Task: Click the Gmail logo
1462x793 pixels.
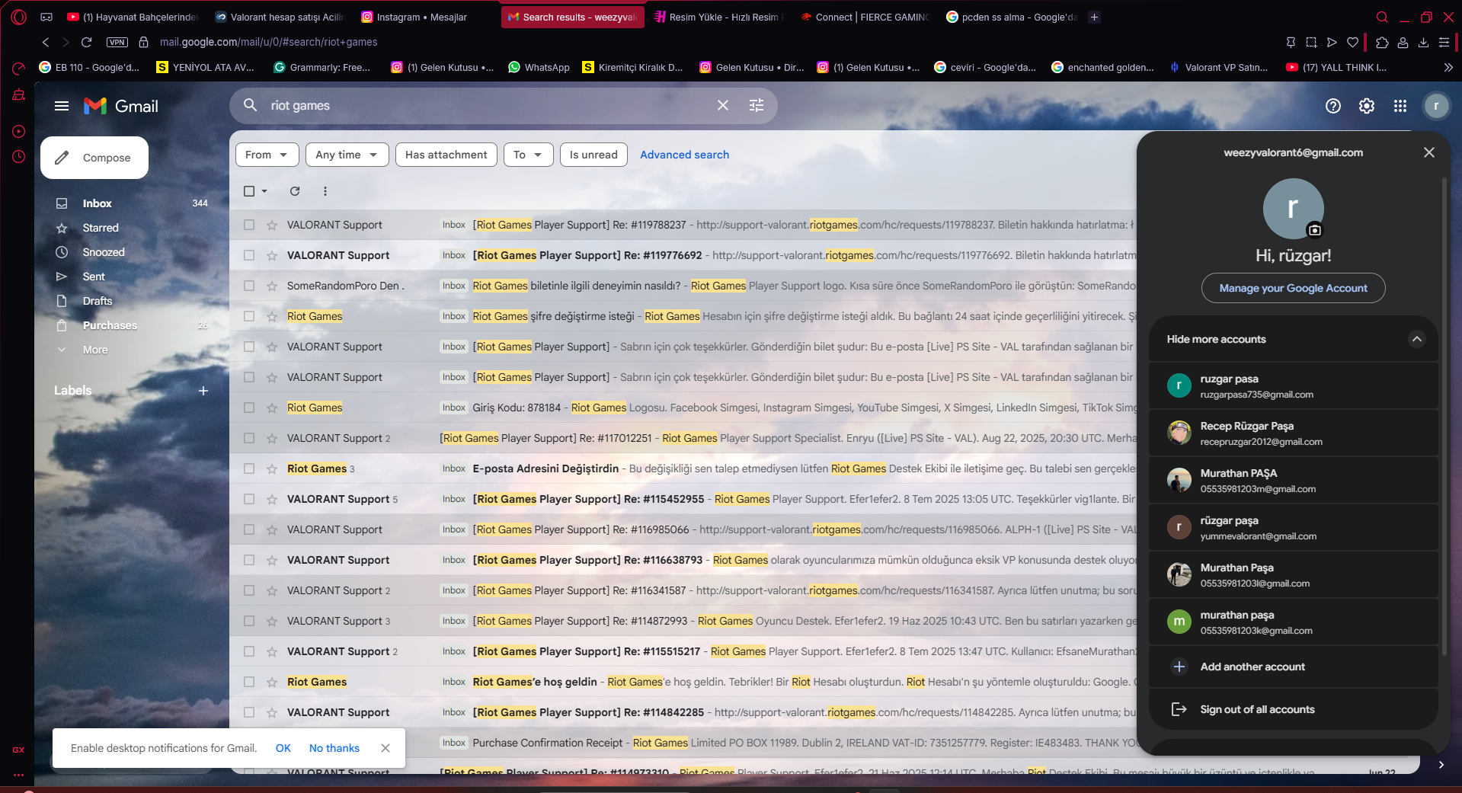Action: pyautogui.click(x=121, y=106)
